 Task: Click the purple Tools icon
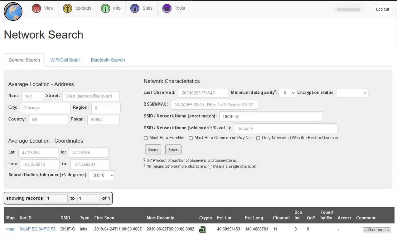tap(167, 8)
